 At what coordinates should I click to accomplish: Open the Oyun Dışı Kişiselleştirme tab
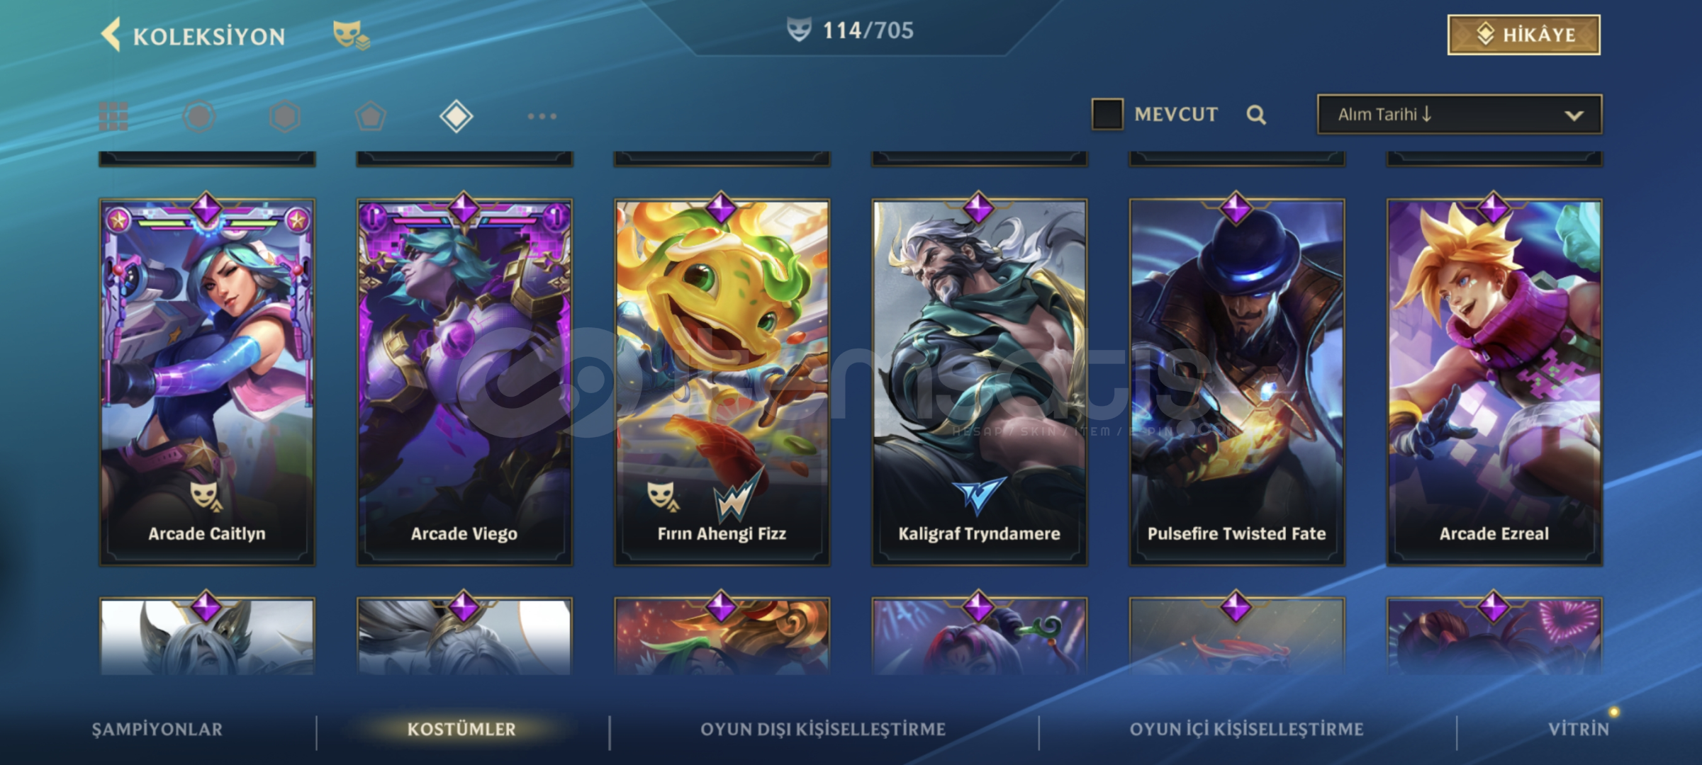point(823,730)
